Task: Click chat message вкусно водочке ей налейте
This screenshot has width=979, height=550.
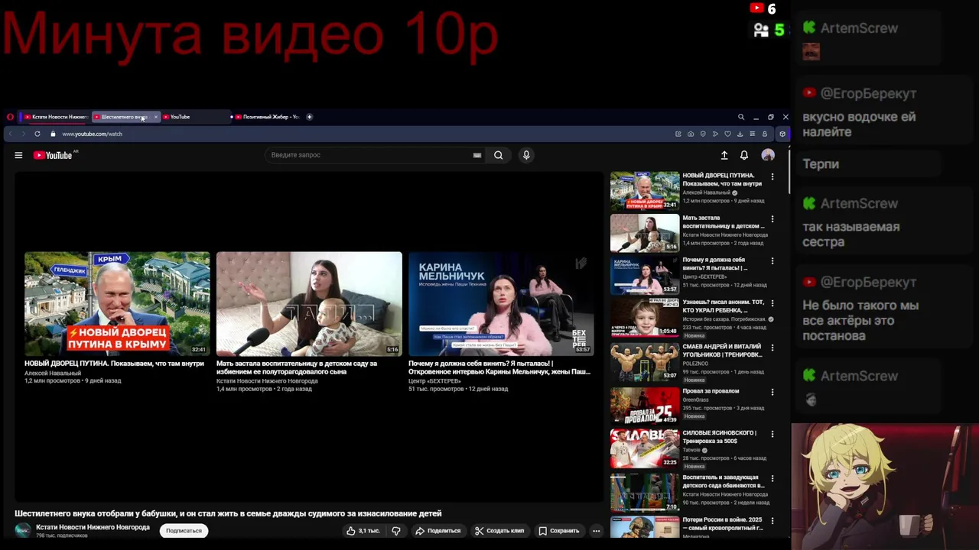Action: (x=859, y=125)
